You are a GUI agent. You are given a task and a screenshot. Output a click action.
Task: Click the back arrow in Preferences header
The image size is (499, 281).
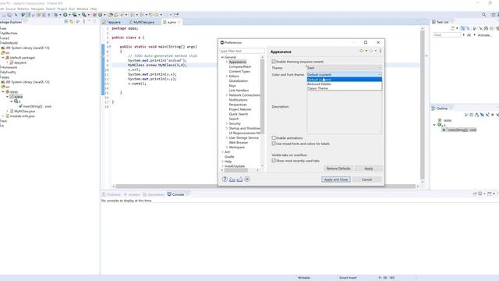(362, 51)
